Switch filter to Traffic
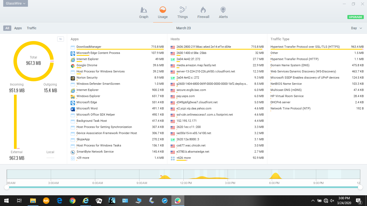 (x=31, y=28)
